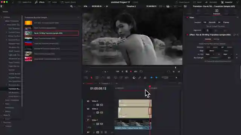Switch to Controls tab in Inspector
The width and height of the screenshot is (241, 135).
click(208, 39)
